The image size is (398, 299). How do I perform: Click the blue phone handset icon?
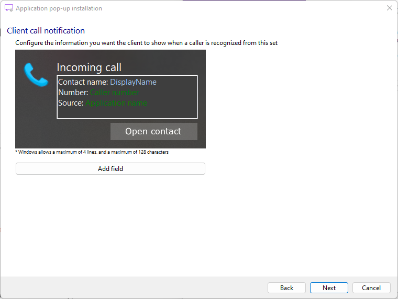36,75
